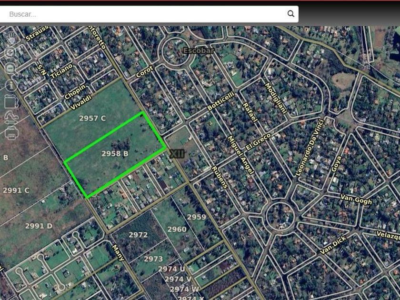The width and height of the screenshot is (400, 300).
Task: Select the highlighted parcel 2958 B
Action: tap(115, 153)
